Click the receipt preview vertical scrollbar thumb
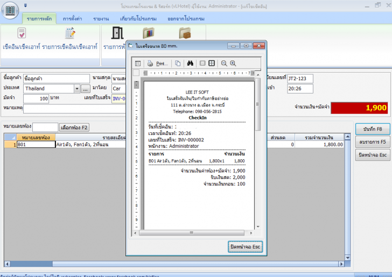Viewport: 392px width, 277px height. [x=258, y=104]
